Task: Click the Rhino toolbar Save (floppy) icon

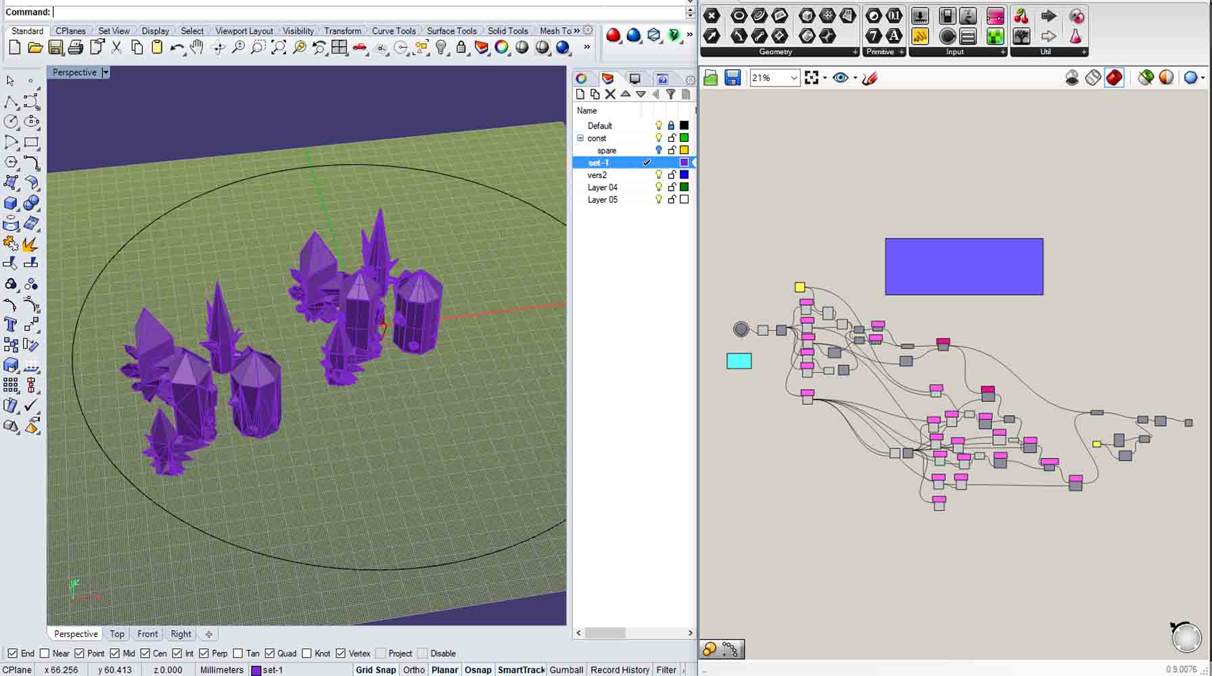Action: 55,47
